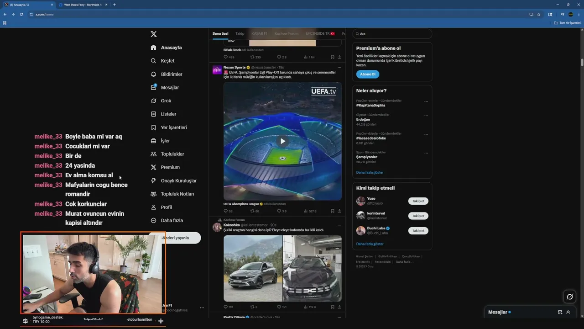Click Daha fazla göster under trends
The image size is (584, 329).
click(370, 172)
